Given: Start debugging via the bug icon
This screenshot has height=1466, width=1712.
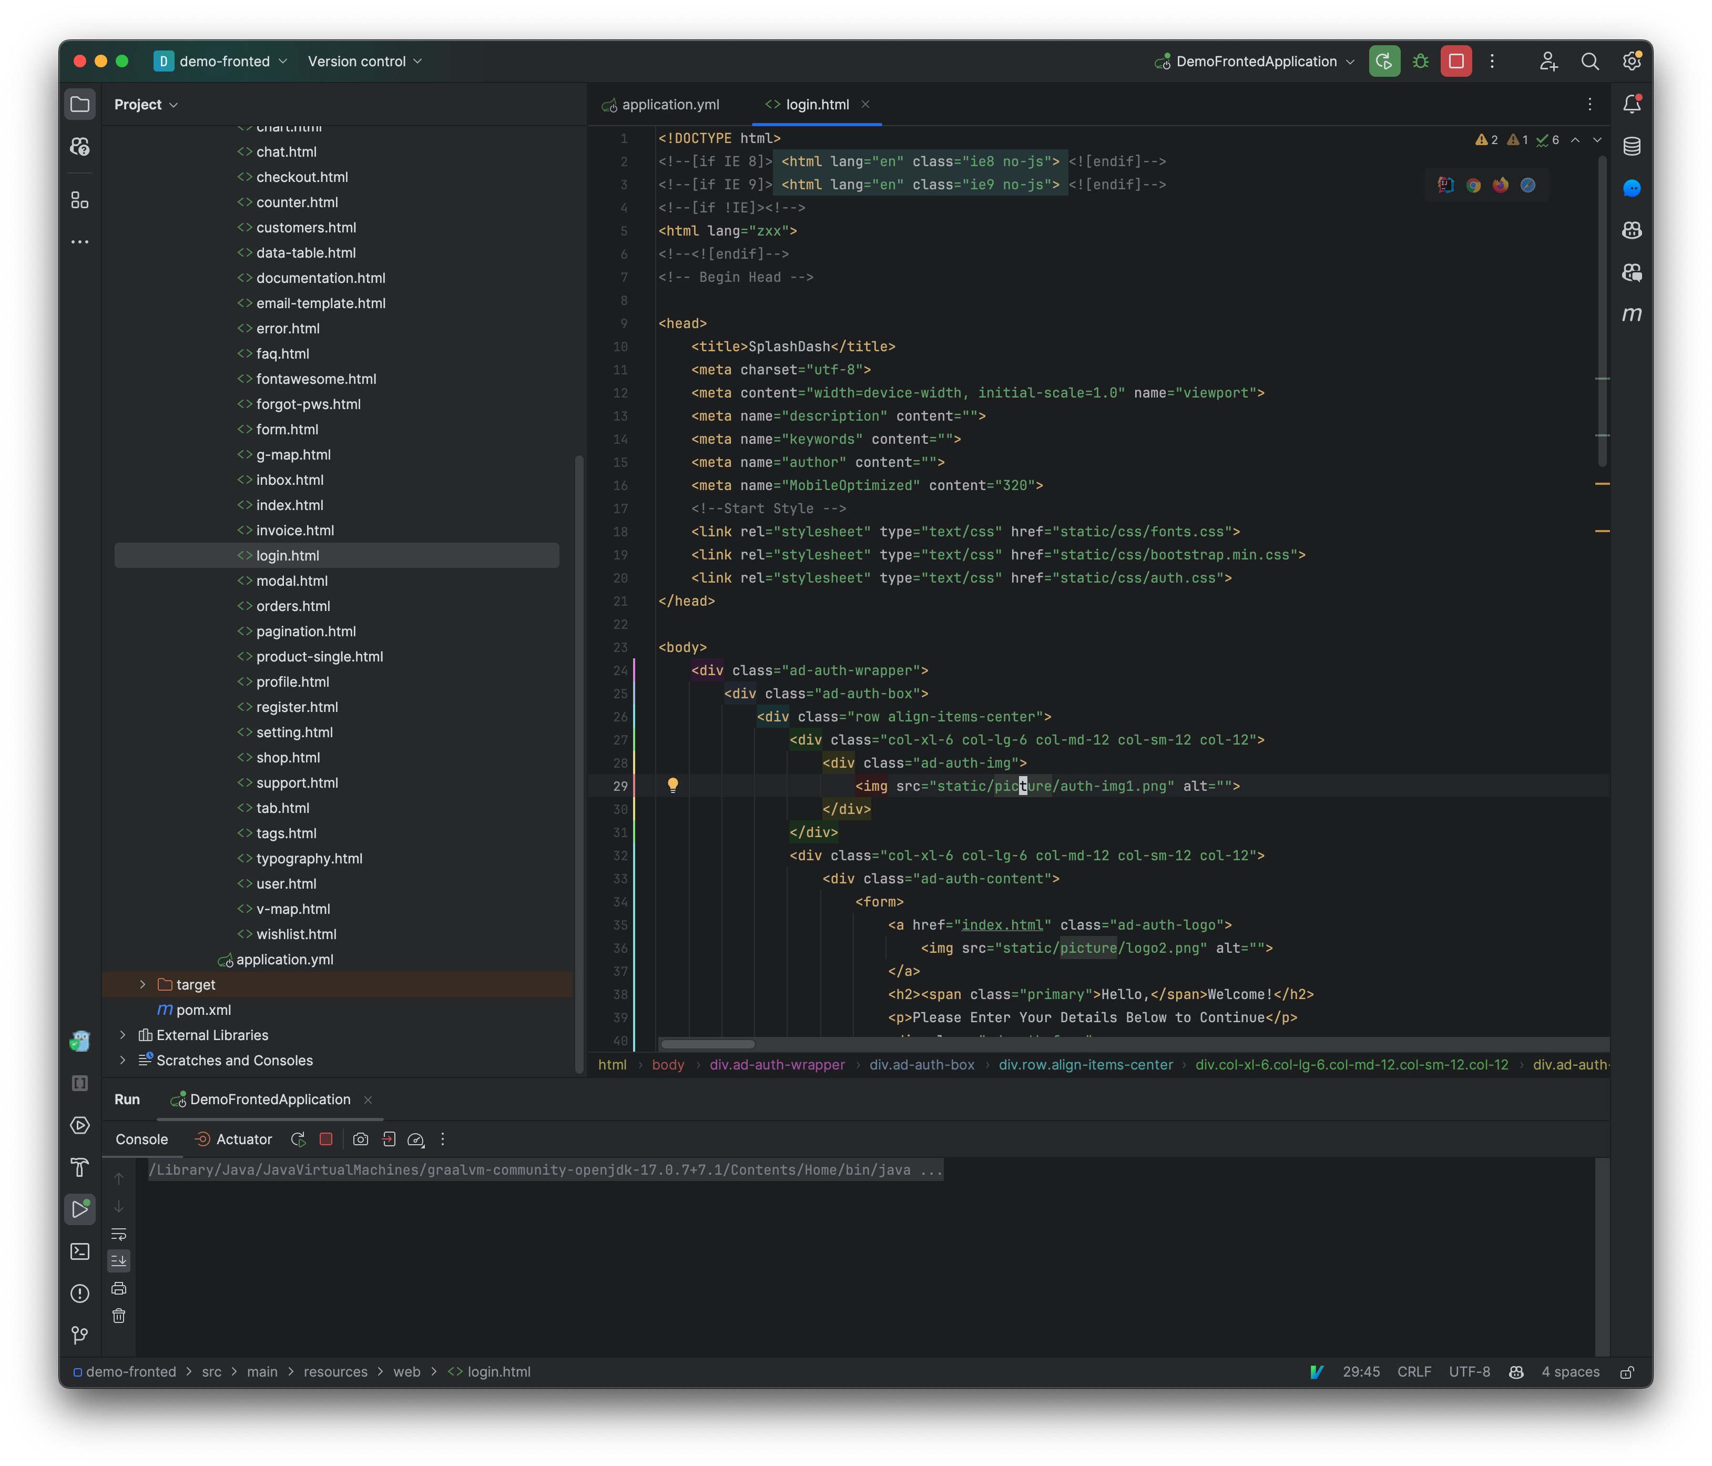Looking at the screenshot, I should pyautogui.click(x=1420, y=61).
